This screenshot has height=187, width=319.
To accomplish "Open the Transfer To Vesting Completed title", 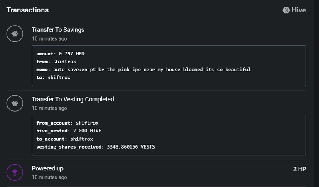I will point(73,99).
